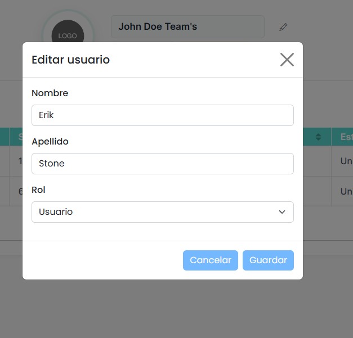
Task: Click the Est column header at right
Action: (345, 137)
